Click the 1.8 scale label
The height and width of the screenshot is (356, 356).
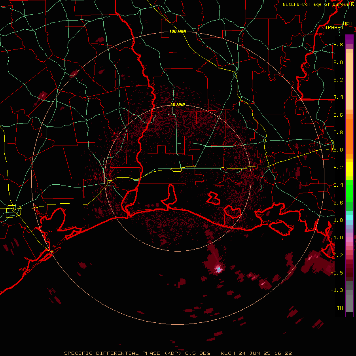[338, 220]
